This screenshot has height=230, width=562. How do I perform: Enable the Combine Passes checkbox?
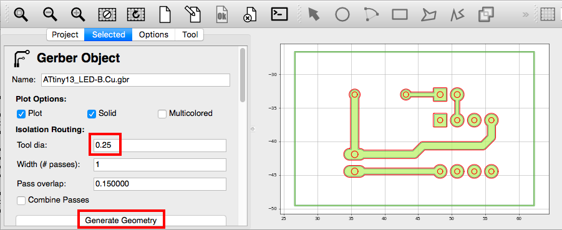point(21,200)
